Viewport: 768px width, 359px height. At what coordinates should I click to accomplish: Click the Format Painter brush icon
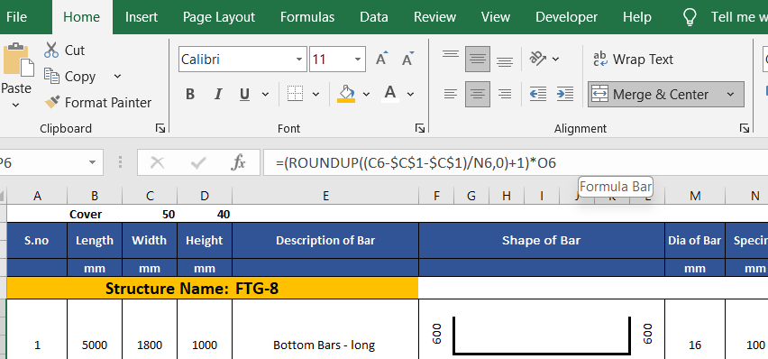coord(52,102)
